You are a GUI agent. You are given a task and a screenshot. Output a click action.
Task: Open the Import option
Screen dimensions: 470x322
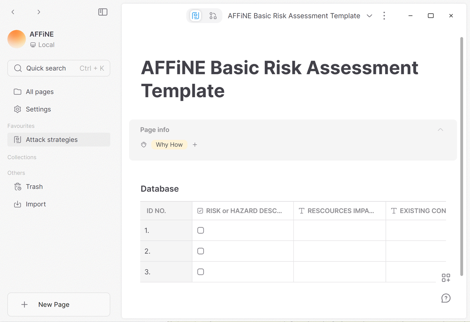tap(59, 204)
